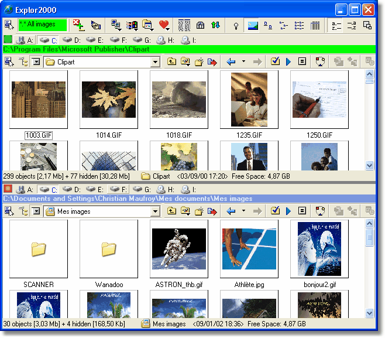Click back arrow in Clipart pane toolbar
Viewport: 385px width, 338px height.
coord(231,62)
